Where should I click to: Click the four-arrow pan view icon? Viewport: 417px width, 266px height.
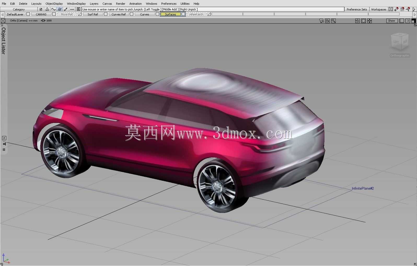pos(369,21)
